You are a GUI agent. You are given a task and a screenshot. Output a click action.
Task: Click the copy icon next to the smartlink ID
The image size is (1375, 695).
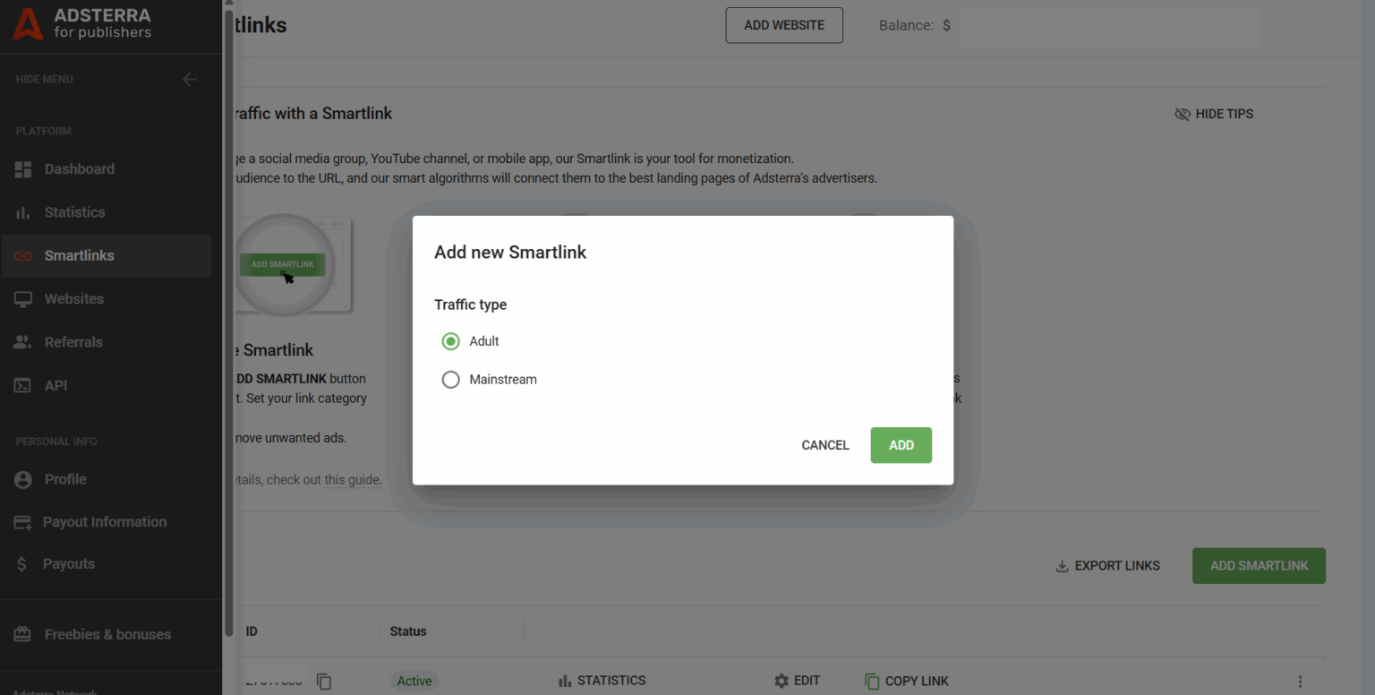[324, 681]
